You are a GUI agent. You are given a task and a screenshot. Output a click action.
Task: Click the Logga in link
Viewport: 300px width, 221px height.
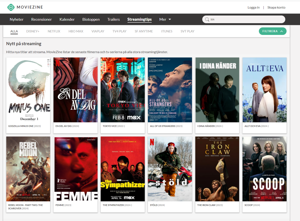click(253, 7)
